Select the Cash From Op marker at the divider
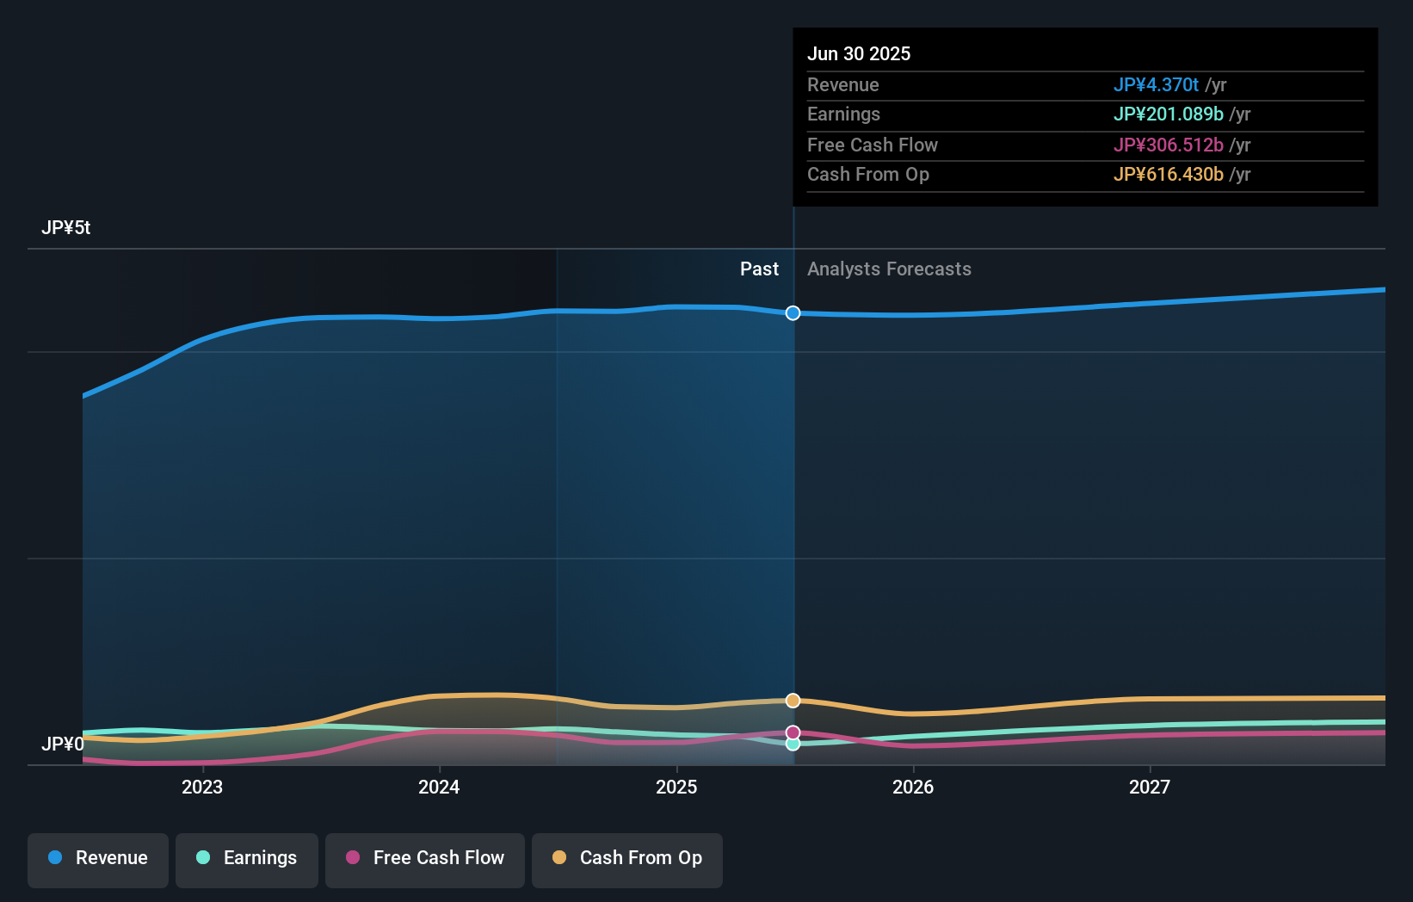Viewport: 1413px width, 902px height. [x=793, y=701]
